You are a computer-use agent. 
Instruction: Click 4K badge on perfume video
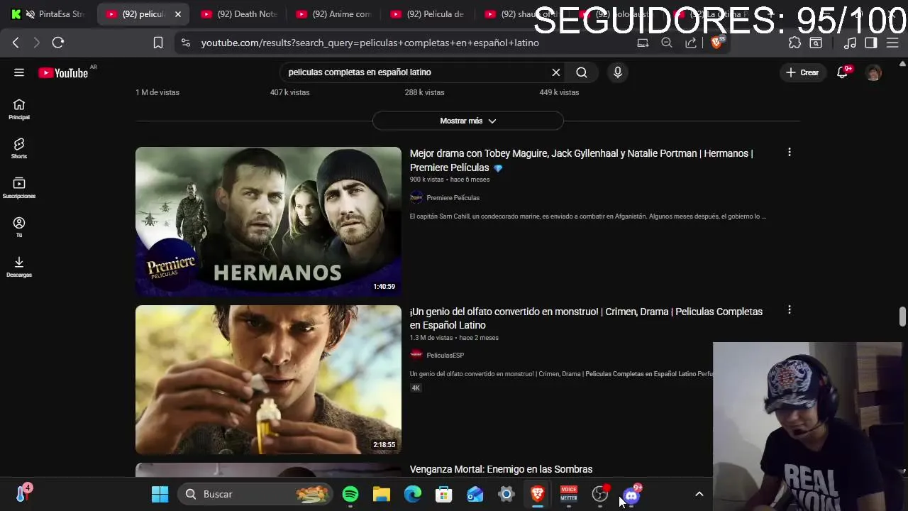(416, 388)
